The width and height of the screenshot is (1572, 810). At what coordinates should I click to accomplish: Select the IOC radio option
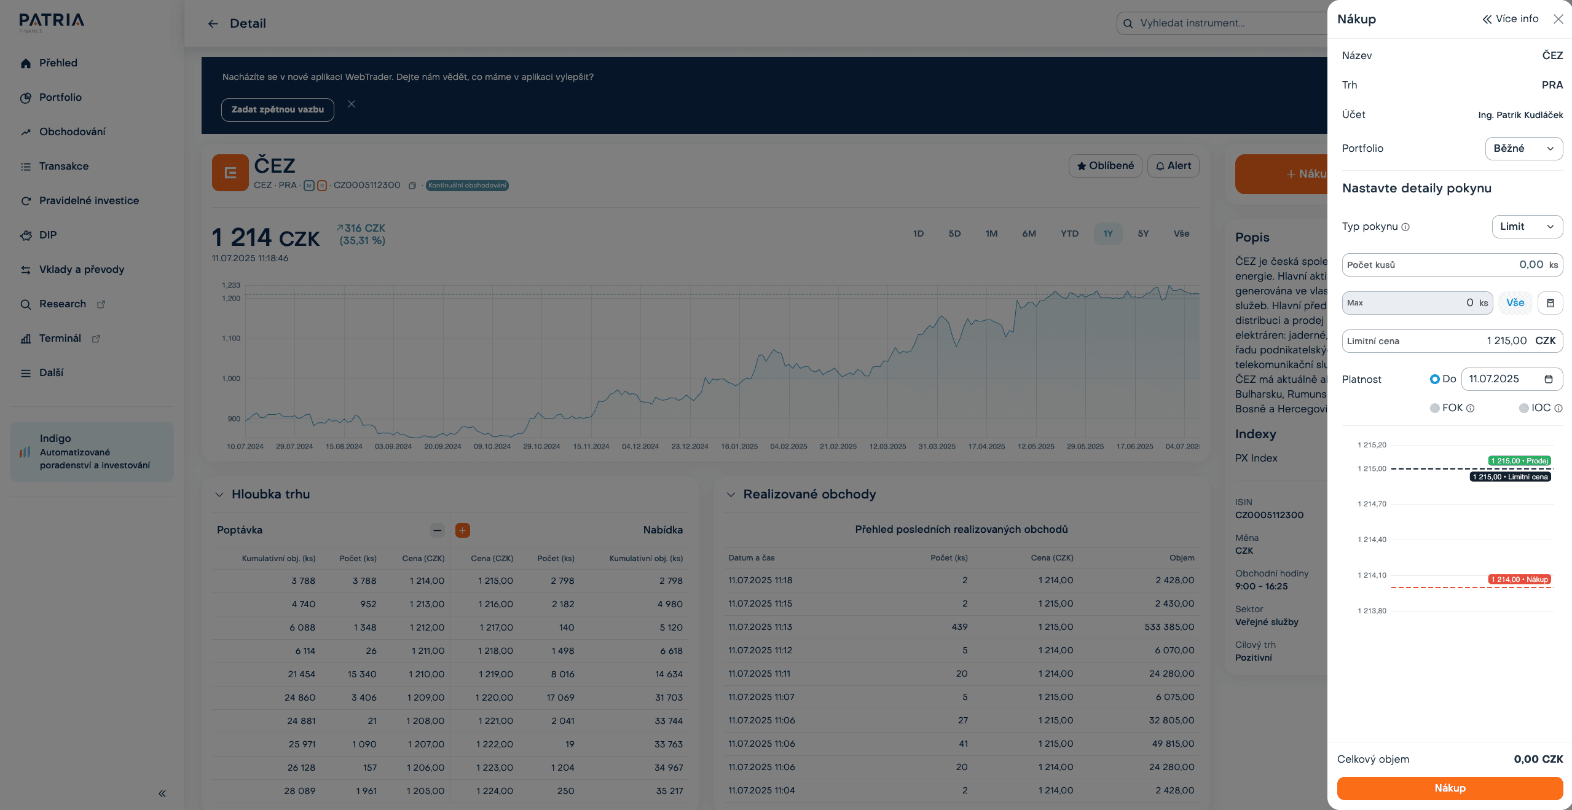(x=1523, y=408)
